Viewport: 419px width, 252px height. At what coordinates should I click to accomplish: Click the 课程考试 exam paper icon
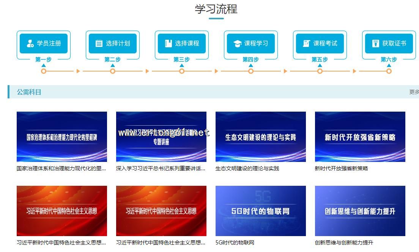click(307, 44)
